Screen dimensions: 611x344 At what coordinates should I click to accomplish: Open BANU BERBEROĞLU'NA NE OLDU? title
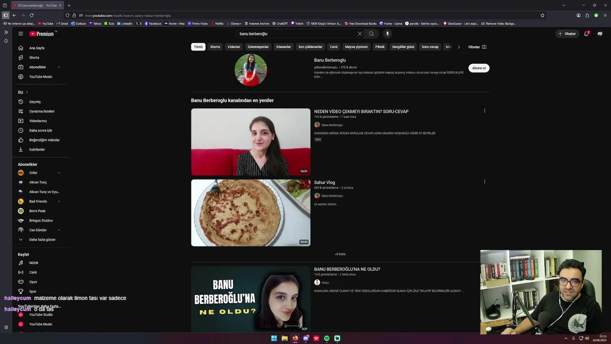point(347,269)
